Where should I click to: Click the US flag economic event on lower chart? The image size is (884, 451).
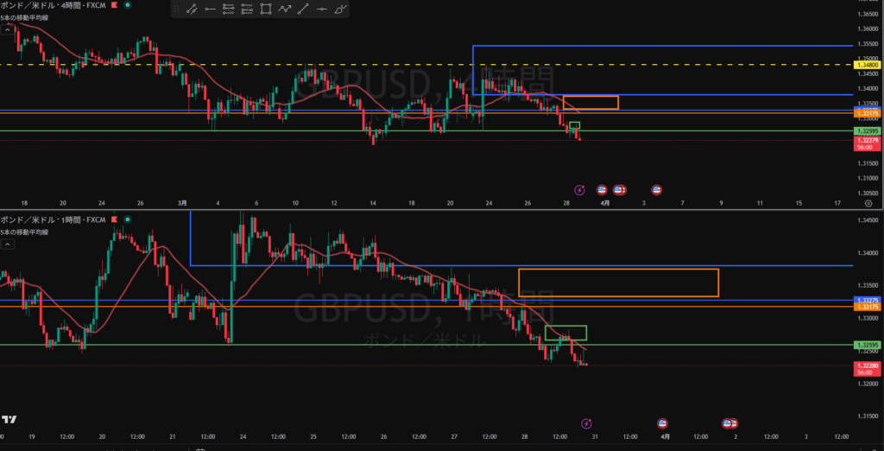point(662,422)
